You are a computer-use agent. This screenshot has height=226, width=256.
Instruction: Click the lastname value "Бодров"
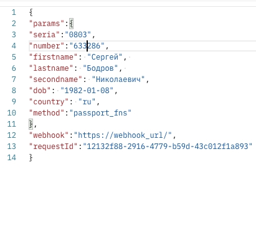coord(100,68)
